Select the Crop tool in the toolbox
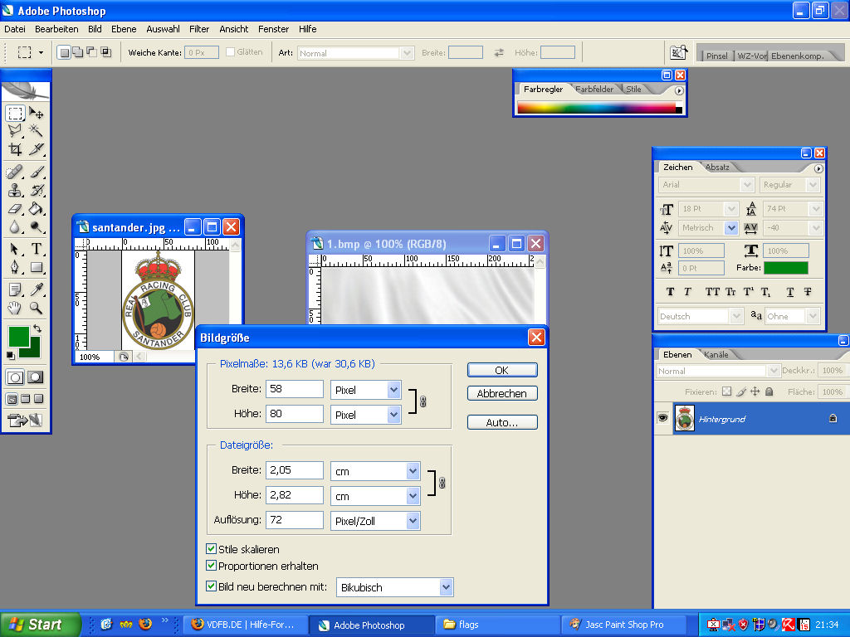The width and height of the screenshot is (850, 637). point(15,150)
